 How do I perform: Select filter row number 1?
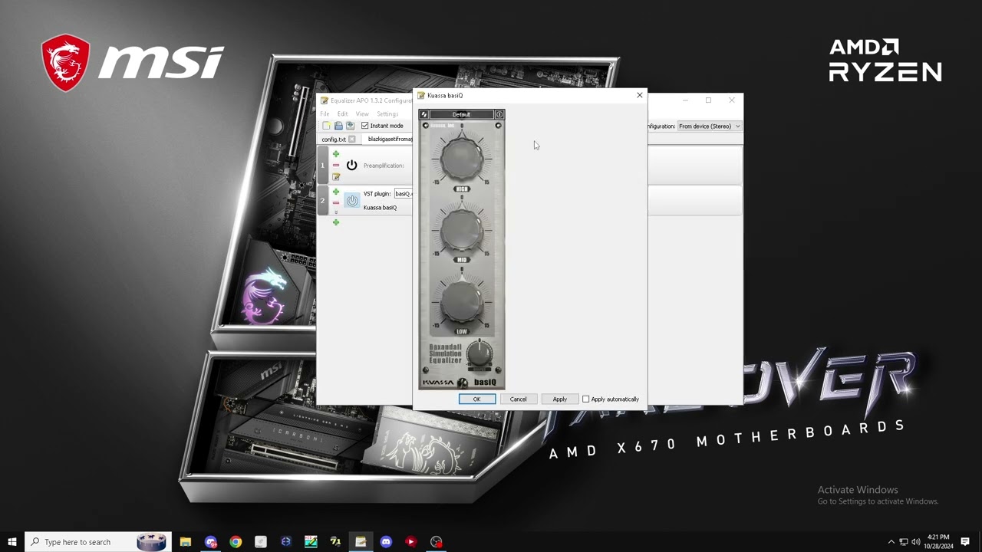coord(322,165)
